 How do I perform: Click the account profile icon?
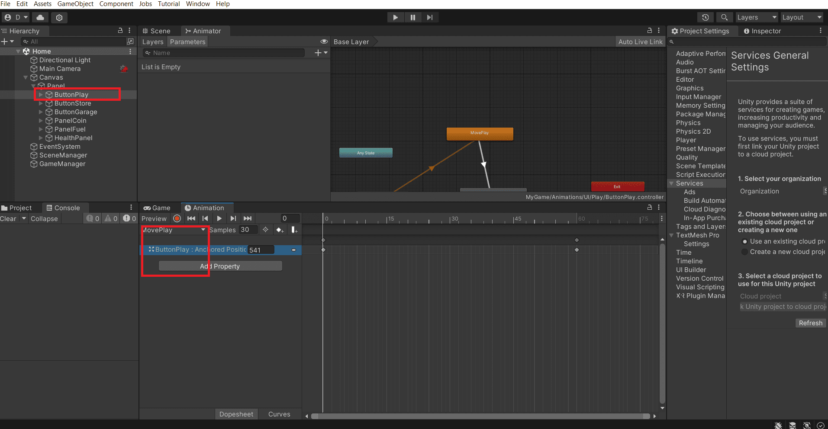click(7, 17)
